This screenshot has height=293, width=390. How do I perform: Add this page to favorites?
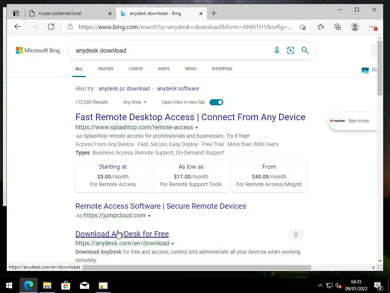click(302, 27)
